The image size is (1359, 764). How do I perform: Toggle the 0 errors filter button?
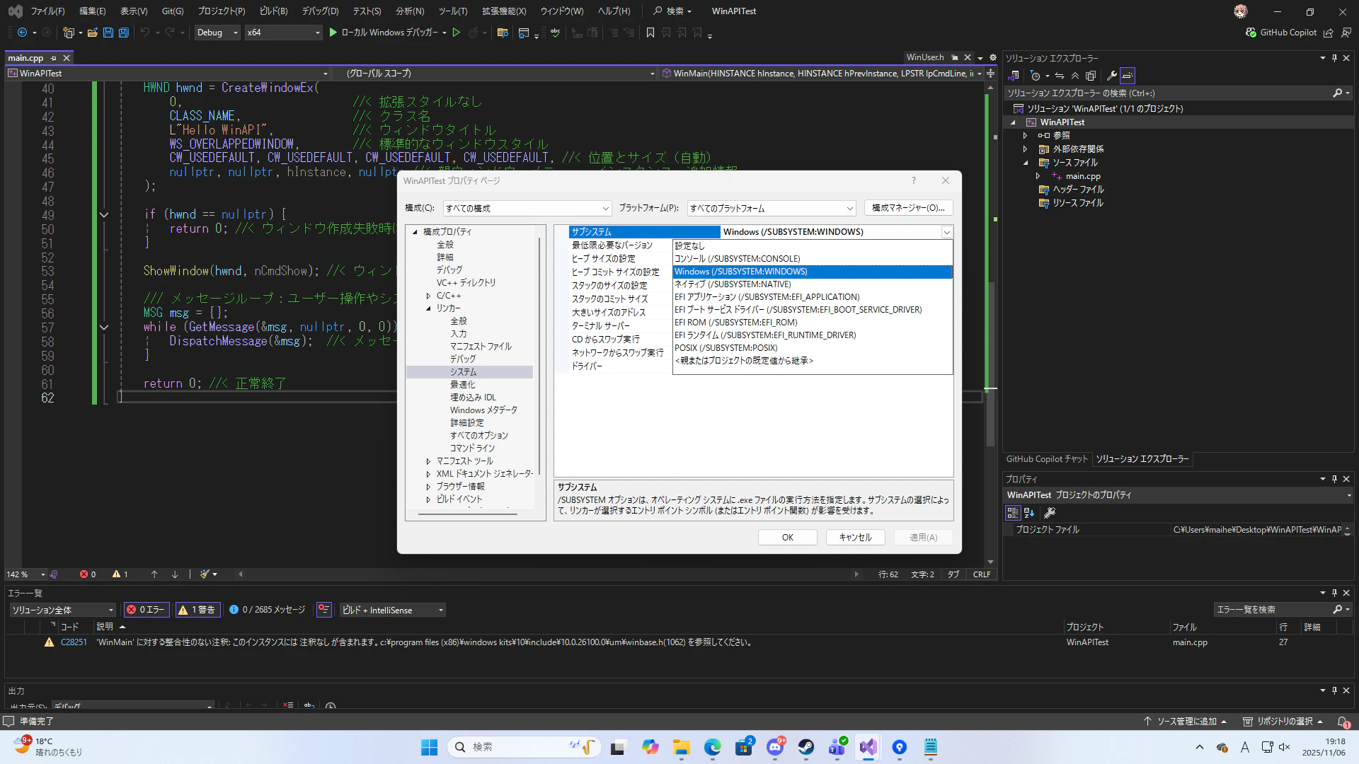146,610
